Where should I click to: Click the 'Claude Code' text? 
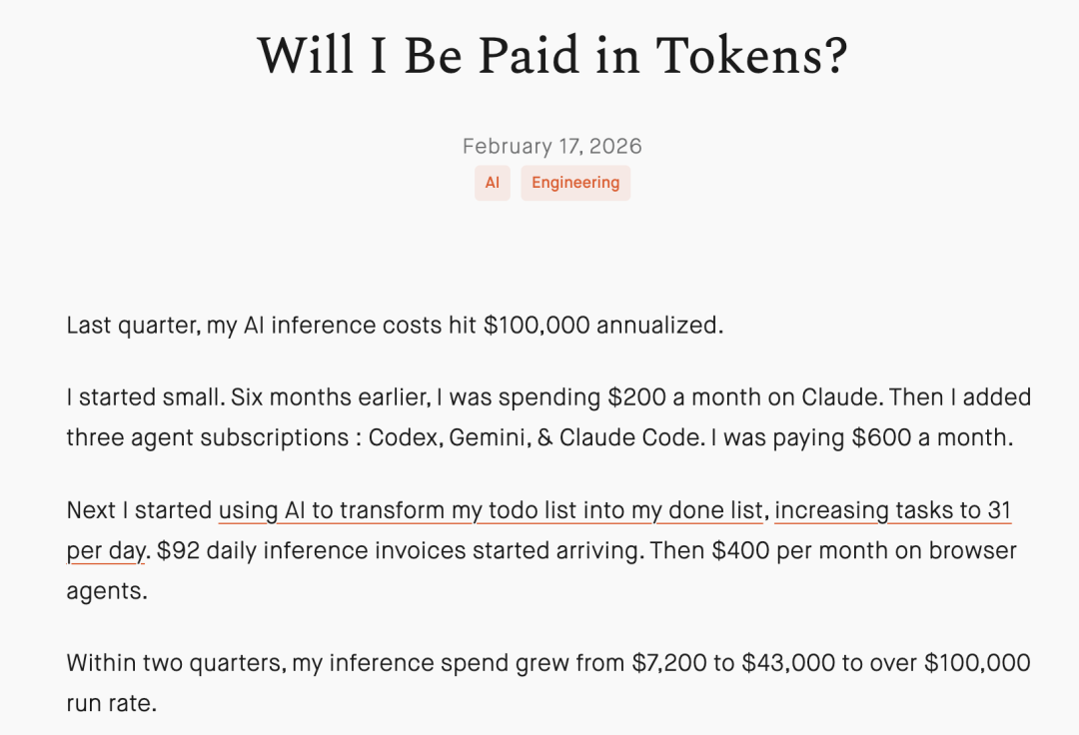point(629,437)
